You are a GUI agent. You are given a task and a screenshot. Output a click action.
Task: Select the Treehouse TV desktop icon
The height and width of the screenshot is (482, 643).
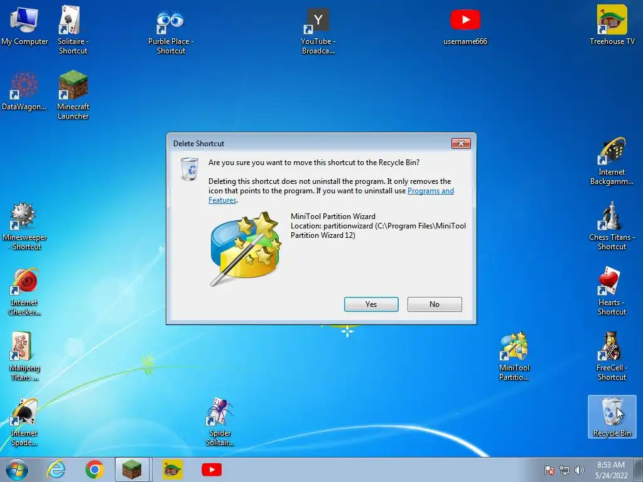pyautogui.click(x=612, y=24)
